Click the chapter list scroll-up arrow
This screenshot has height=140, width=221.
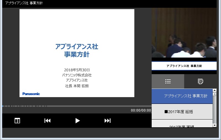click(x=215, y=90)
